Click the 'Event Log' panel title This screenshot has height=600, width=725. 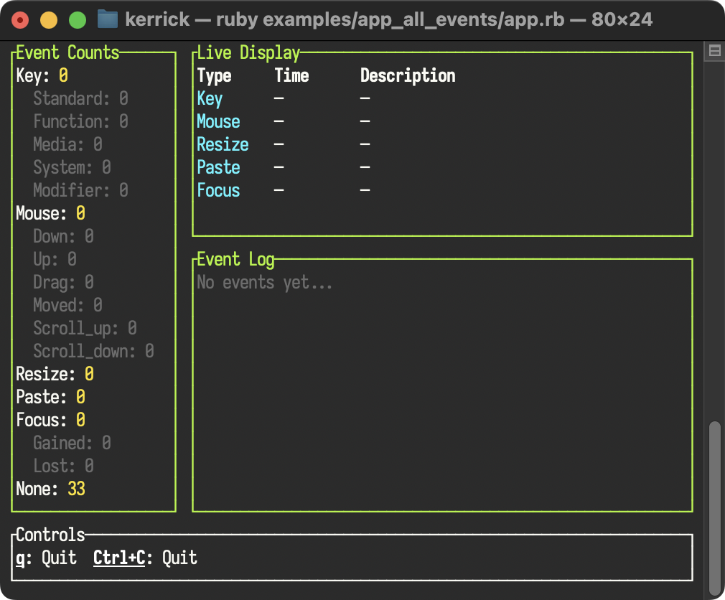point(236,259)
